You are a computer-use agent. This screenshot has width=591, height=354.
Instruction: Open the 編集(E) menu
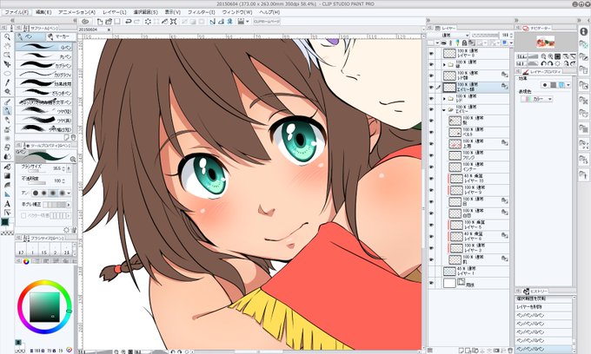(43, 12)
